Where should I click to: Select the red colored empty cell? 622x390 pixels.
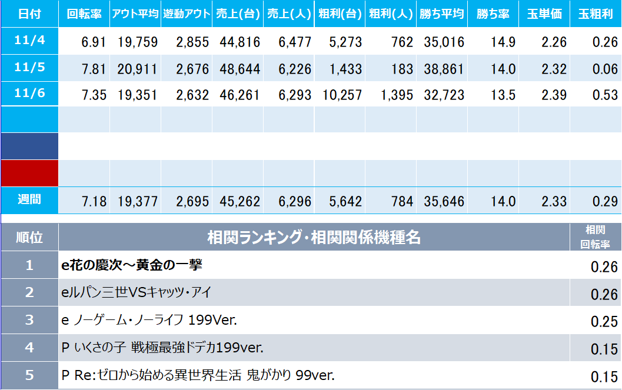29,173
